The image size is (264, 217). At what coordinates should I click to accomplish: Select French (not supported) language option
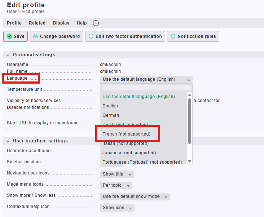[126, 134]
